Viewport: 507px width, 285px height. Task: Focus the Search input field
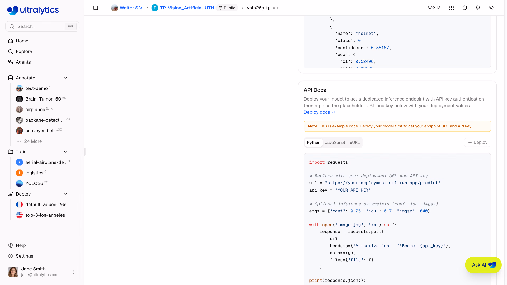[x=42, y=26]
